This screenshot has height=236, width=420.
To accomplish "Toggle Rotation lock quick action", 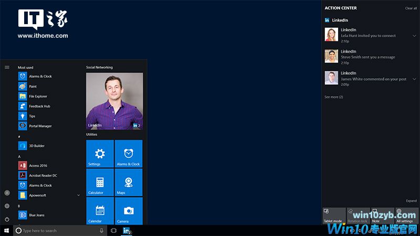I will point(357,216).
